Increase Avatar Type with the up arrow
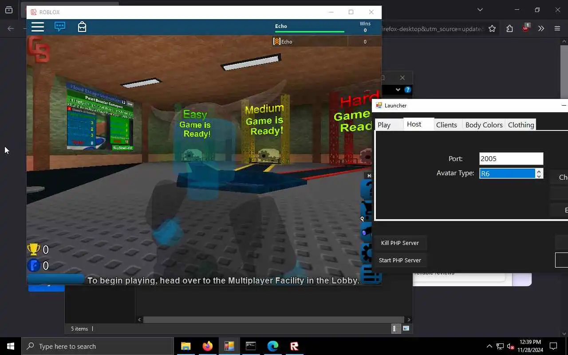 point(539,171)
